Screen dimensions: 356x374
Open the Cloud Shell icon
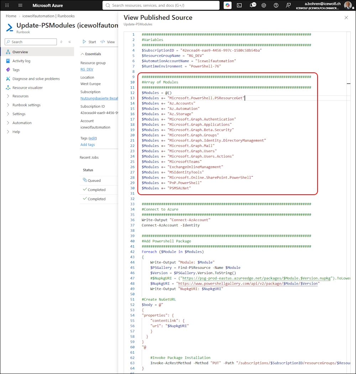tap(239, 5)
